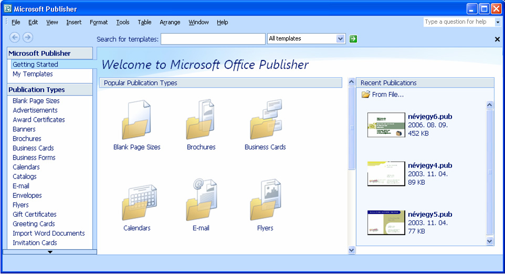The image size is (505, 274).
Task: Click the From File... link text
Action: click(388, 94)
